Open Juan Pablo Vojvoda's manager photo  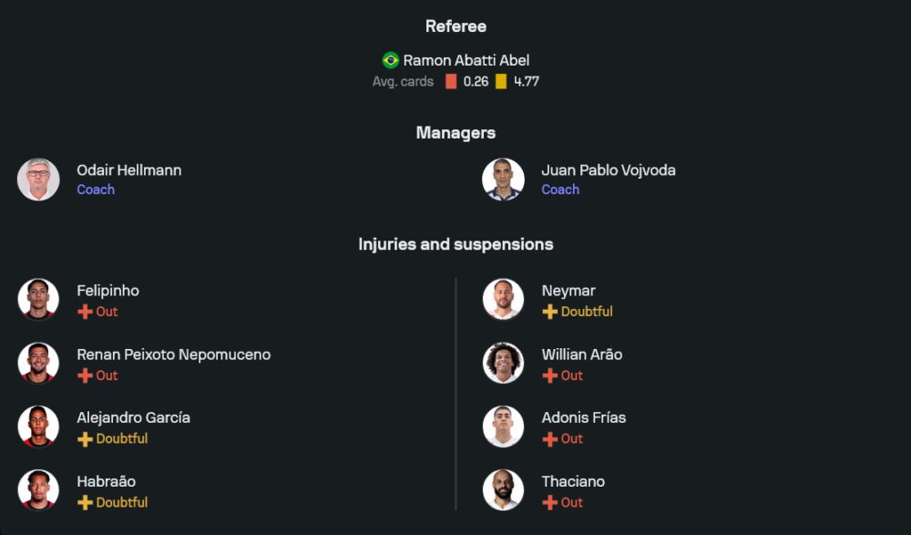click(503, 180)
